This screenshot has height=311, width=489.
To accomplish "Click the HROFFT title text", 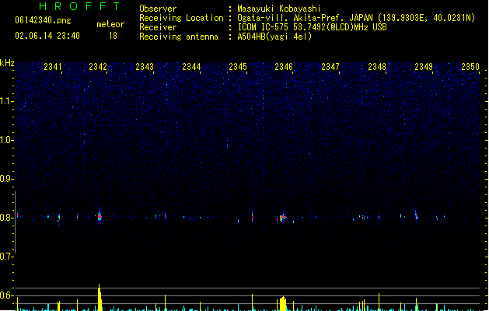I will [x=79, y=6].
